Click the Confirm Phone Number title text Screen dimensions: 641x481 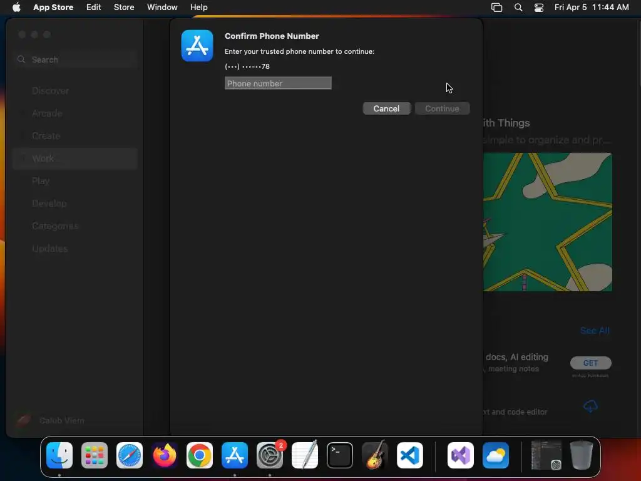pos(272,36)
